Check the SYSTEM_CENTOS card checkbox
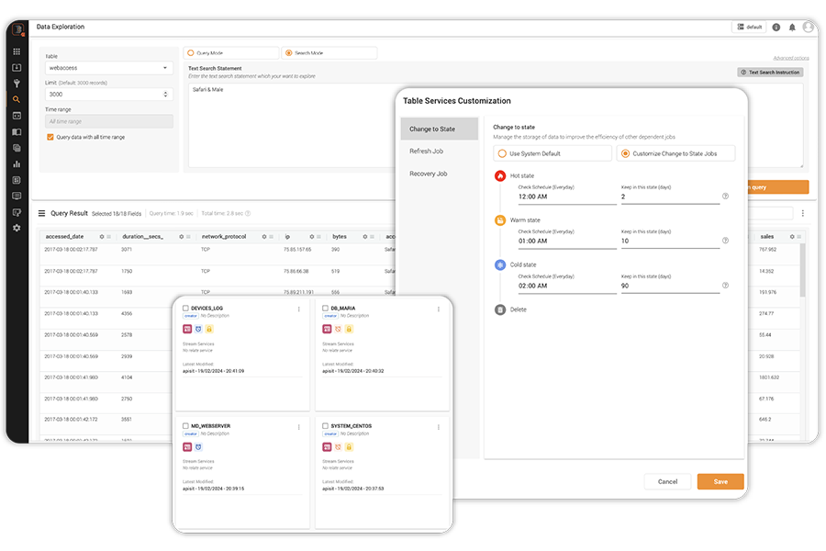 point(325,425)
